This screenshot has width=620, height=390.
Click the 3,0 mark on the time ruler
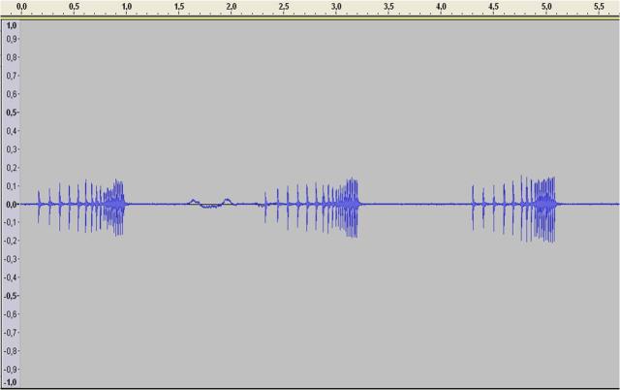[336, 7]
